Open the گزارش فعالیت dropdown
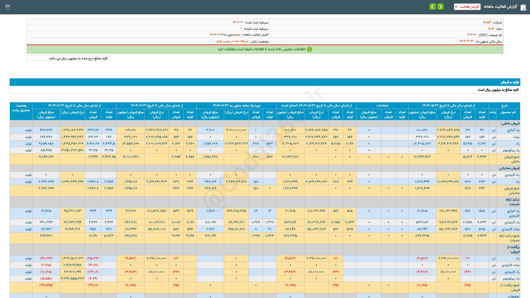The width and height of the screenshot is (530, 298). 467,7
